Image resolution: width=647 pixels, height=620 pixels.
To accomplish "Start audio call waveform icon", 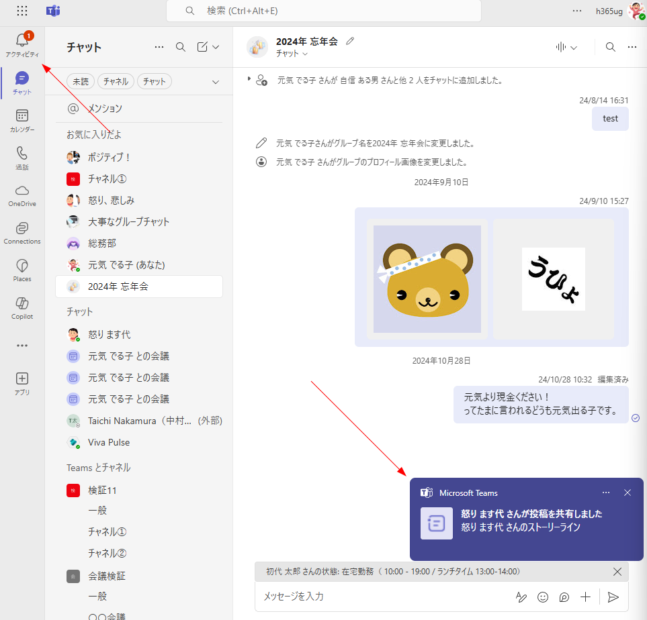I will (x=561, y=47).
